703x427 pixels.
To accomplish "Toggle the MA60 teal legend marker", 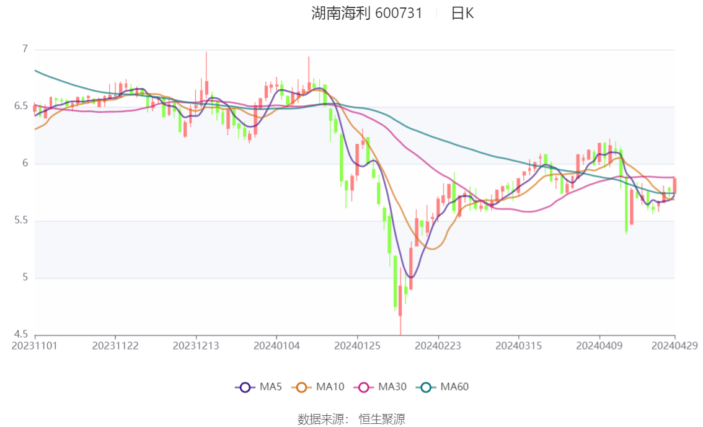I will pyautogui.click(x=426, y=387).
